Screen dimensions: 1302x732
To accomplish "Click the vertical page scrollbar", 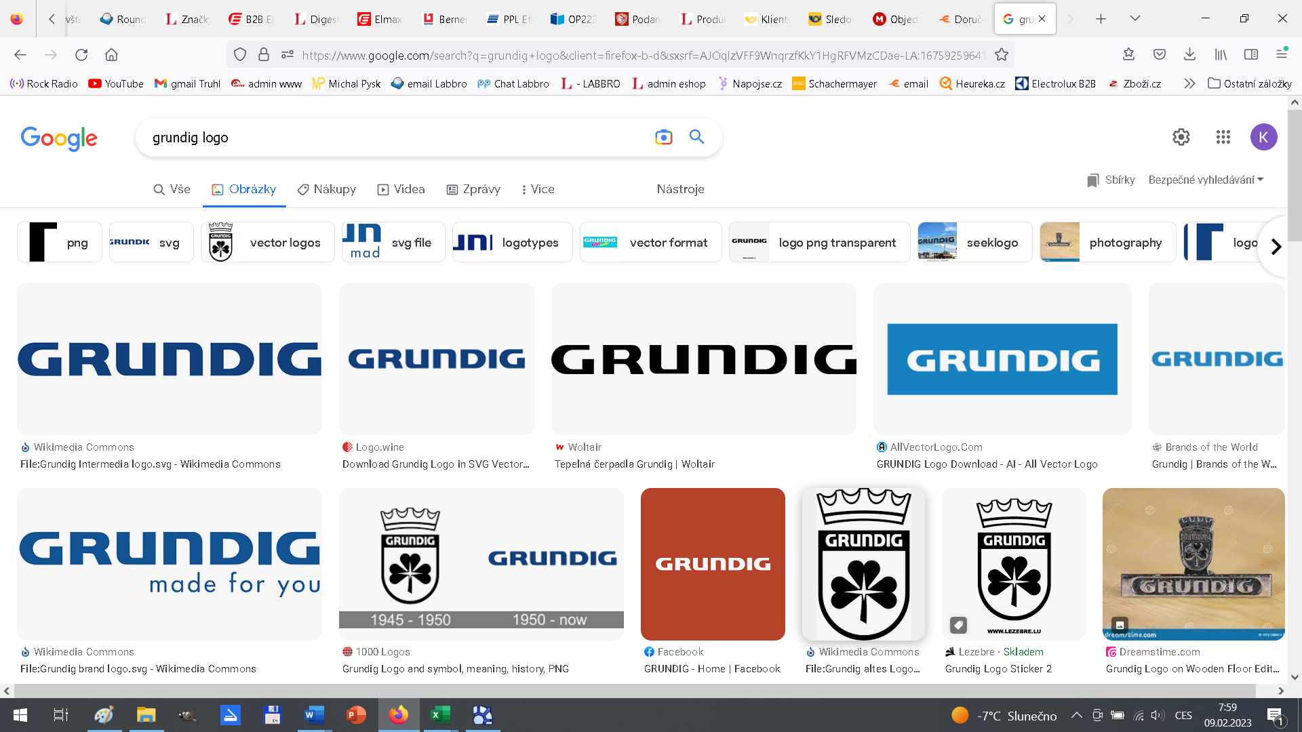I will 1295,176.
